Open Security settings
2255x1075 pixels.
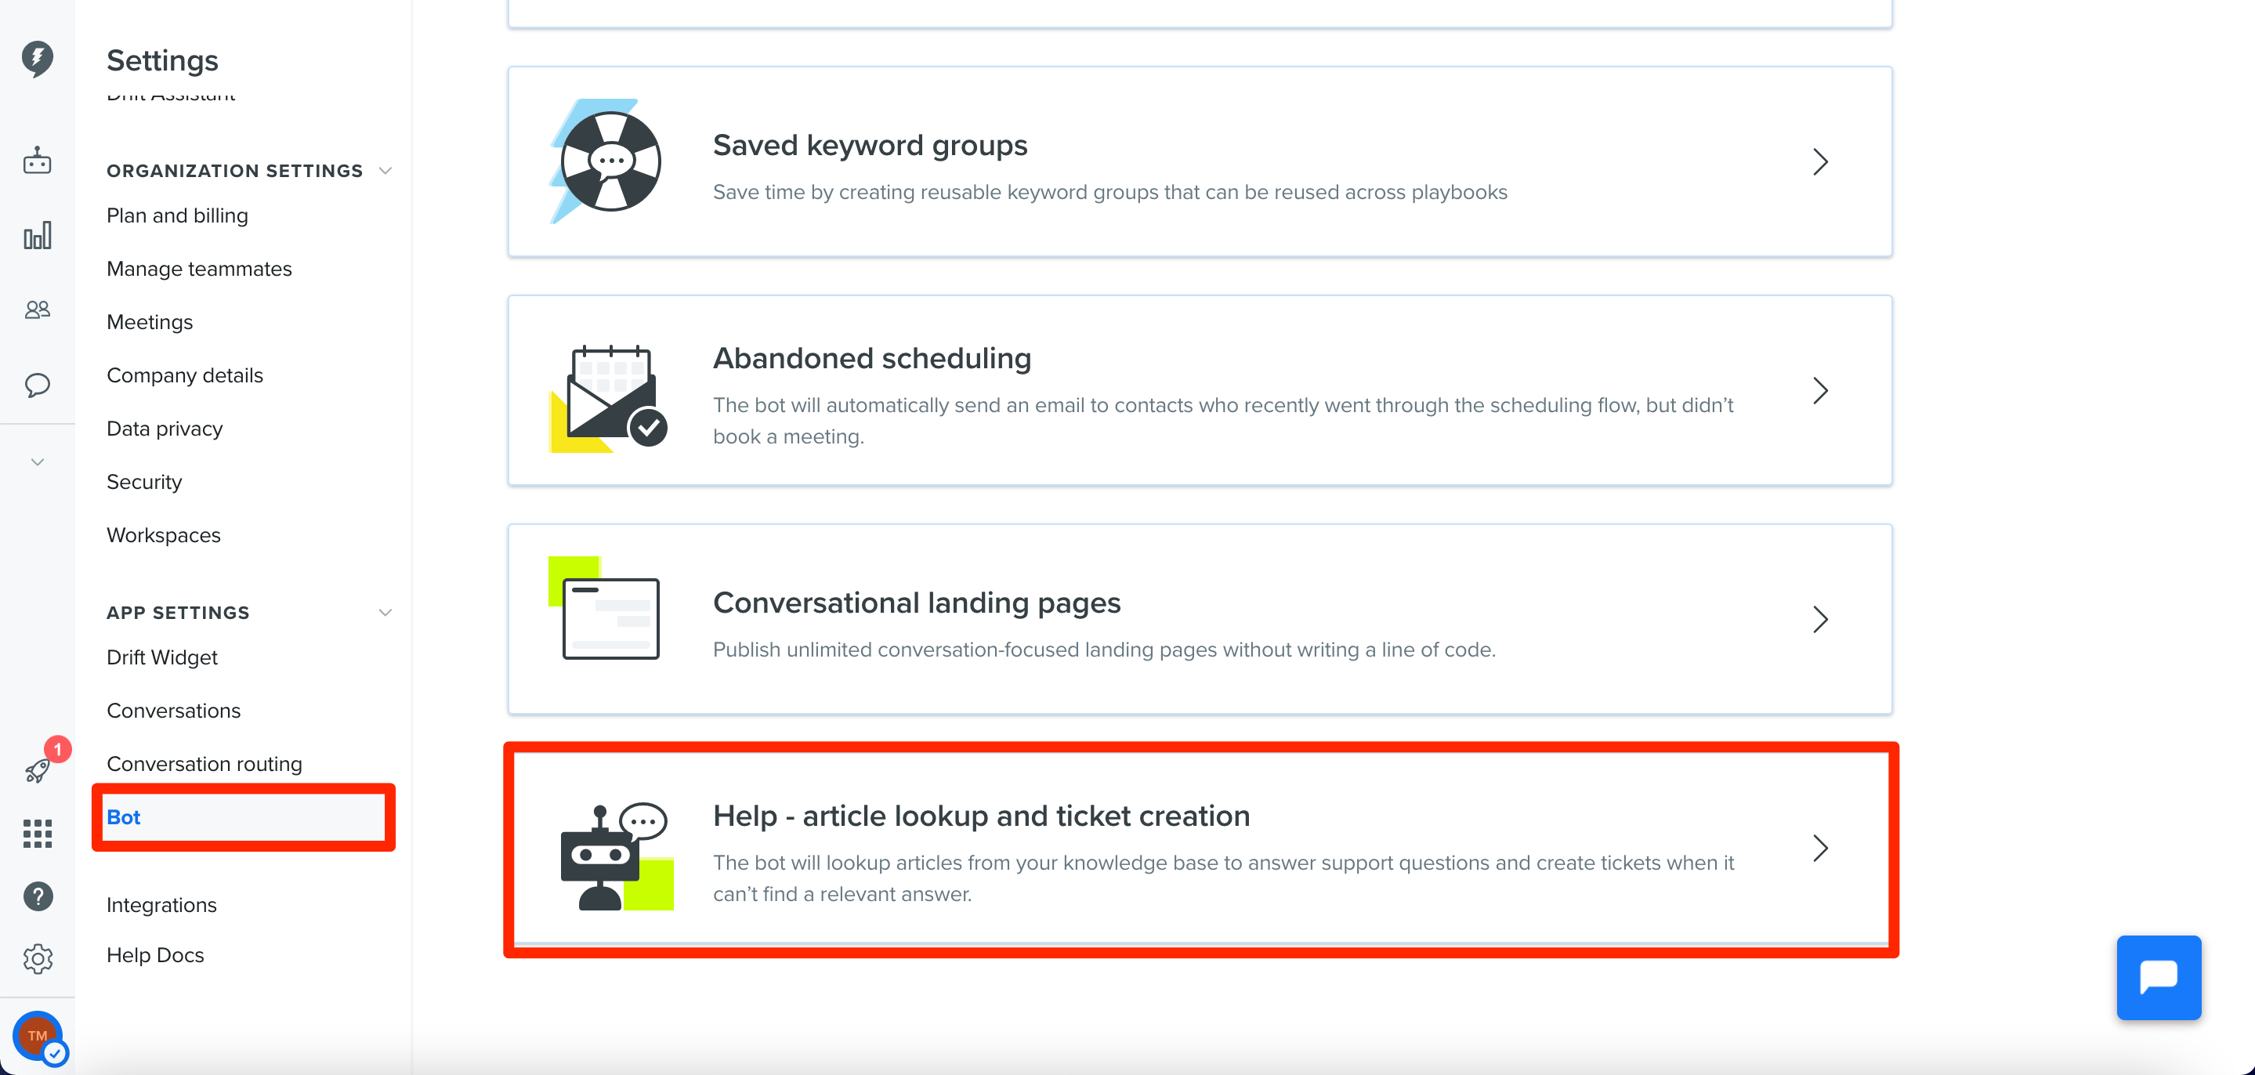143,483
